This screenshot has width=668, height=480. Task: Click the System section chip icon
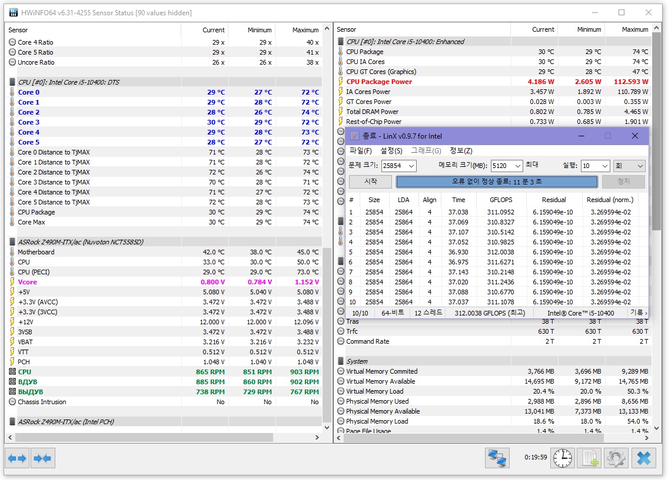340,361
